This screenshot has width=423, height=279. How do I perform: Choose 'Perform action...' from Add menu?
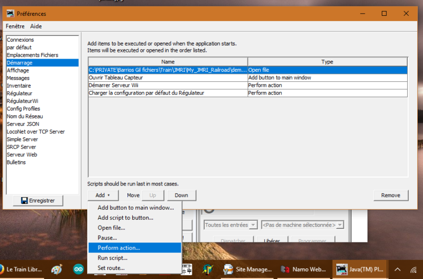[118, 248]
